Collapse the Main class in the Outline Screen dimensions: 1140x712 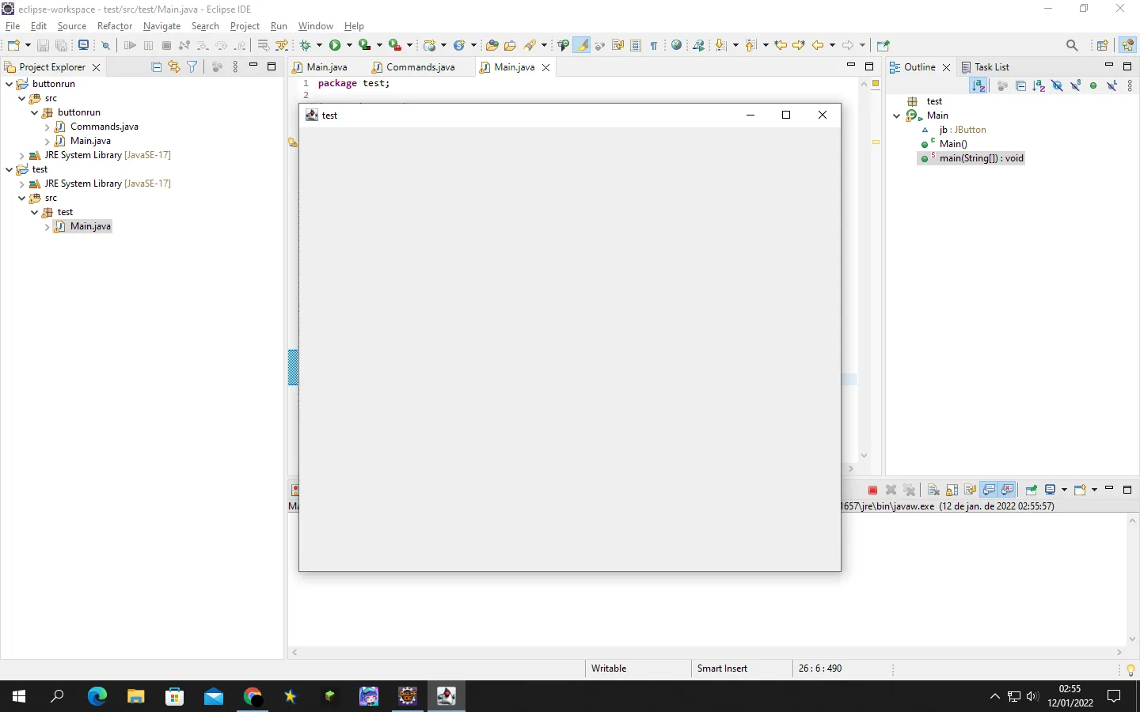896,116
